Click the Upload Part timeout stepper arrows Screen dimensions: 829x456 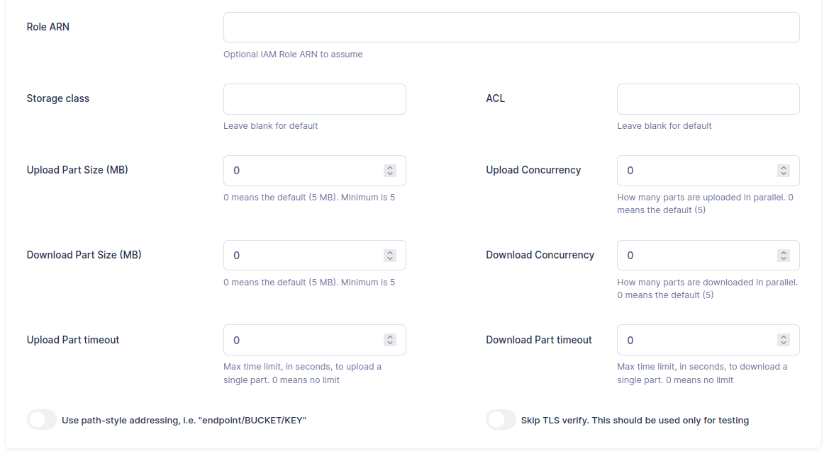coord(390,340)
